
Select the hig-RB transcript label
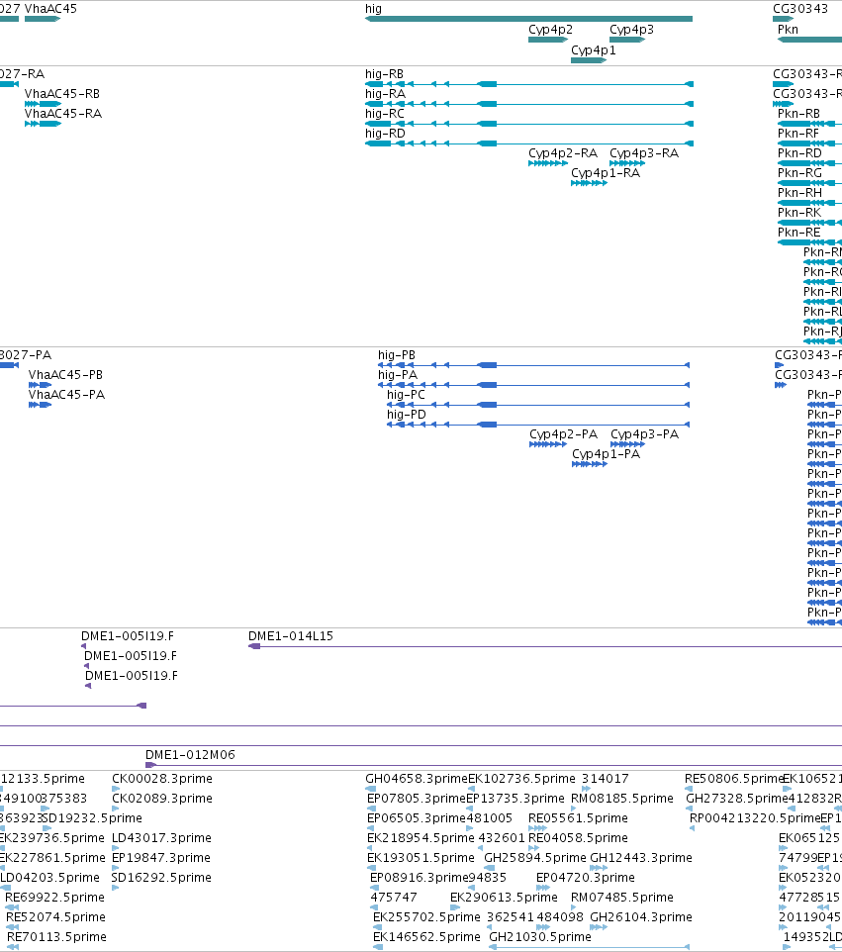(384, 74)
